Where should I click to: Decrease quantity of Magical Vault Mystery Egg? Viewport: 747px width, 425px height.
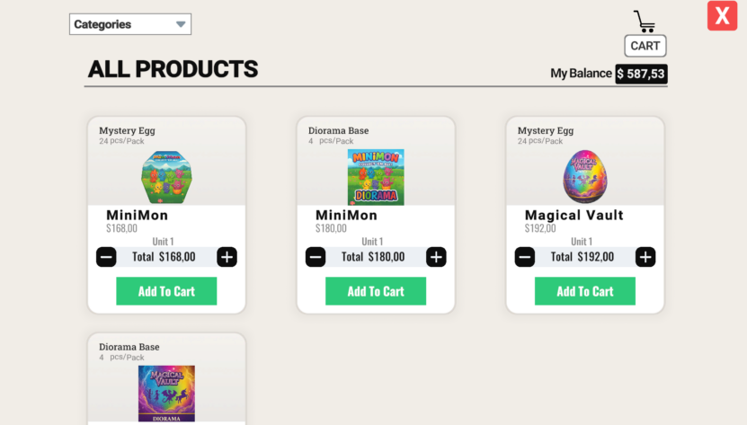(x=525, y=257)
